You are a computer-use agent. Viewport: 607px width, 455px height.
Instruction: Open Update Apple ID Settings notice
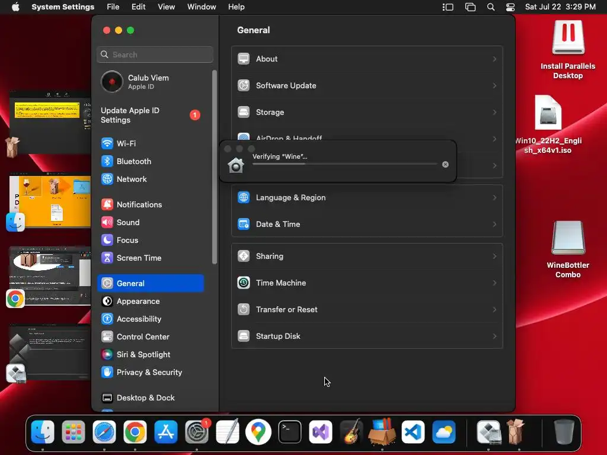click(x=151, y=116)
